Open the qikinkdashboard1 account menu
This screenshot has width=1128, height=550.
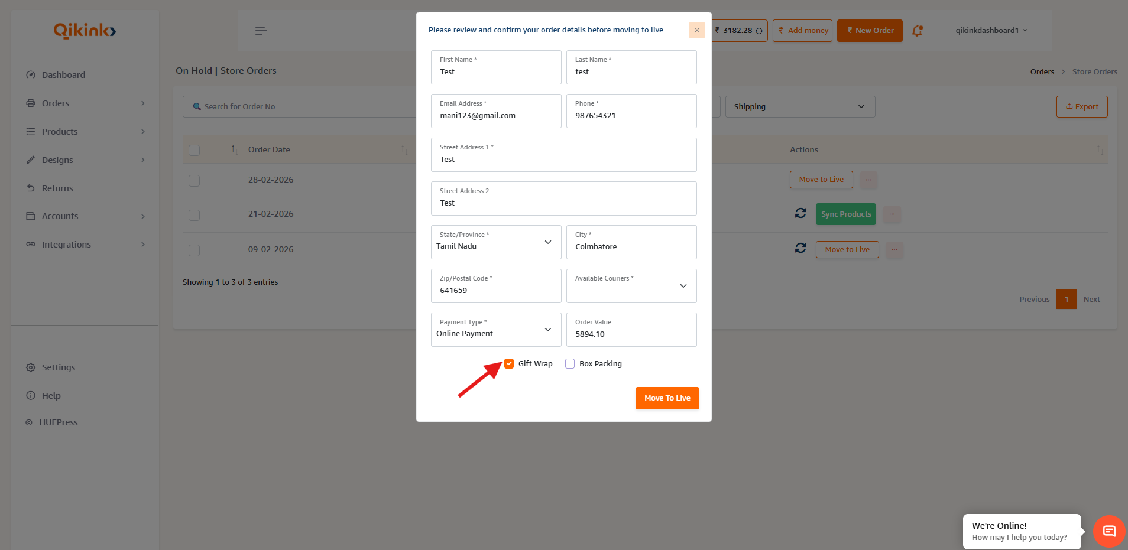(x=991, y=31)
